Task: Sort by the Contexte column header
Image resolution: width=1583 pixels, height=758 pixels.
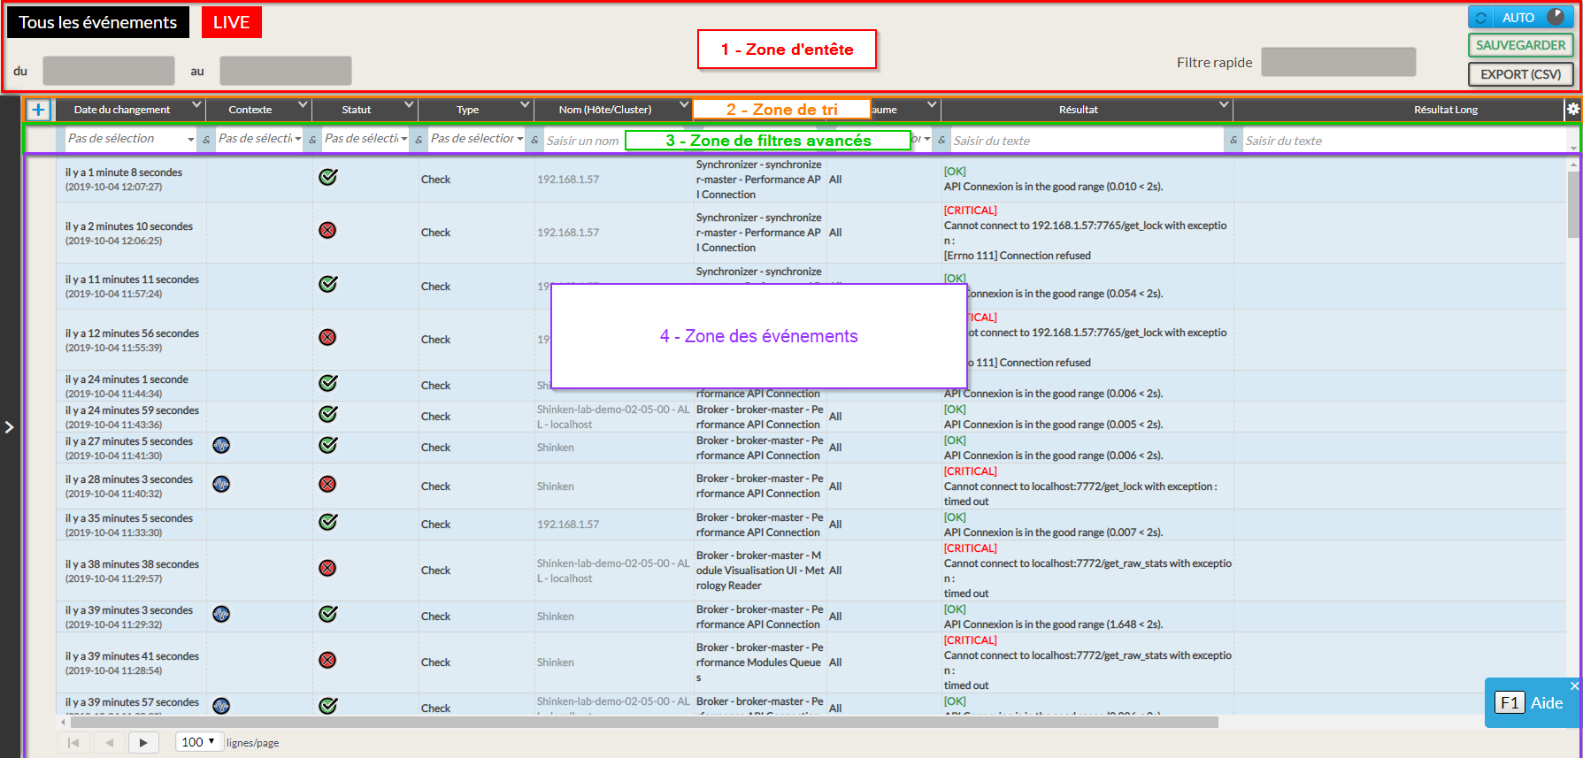Action: pyautogui.click(x=250, y=110)
